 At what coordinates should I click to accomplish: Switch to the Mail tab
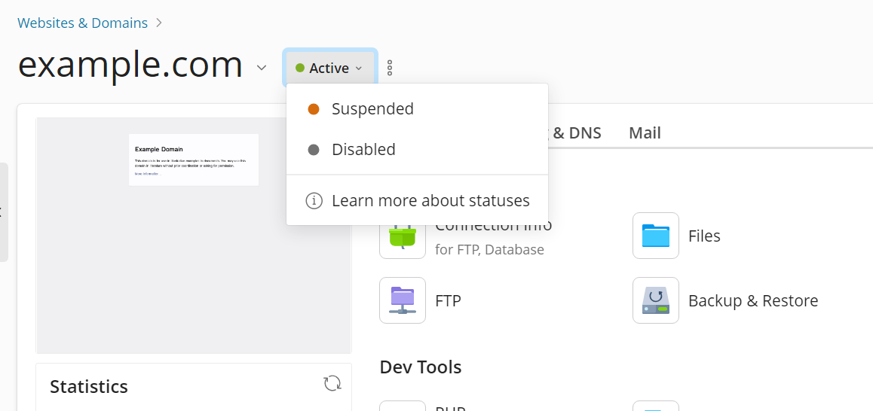645,133
